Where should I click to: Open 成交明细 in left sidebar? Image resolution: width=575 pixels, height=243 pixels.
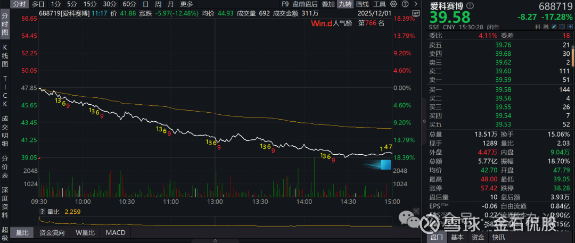(x=5, y=131)
